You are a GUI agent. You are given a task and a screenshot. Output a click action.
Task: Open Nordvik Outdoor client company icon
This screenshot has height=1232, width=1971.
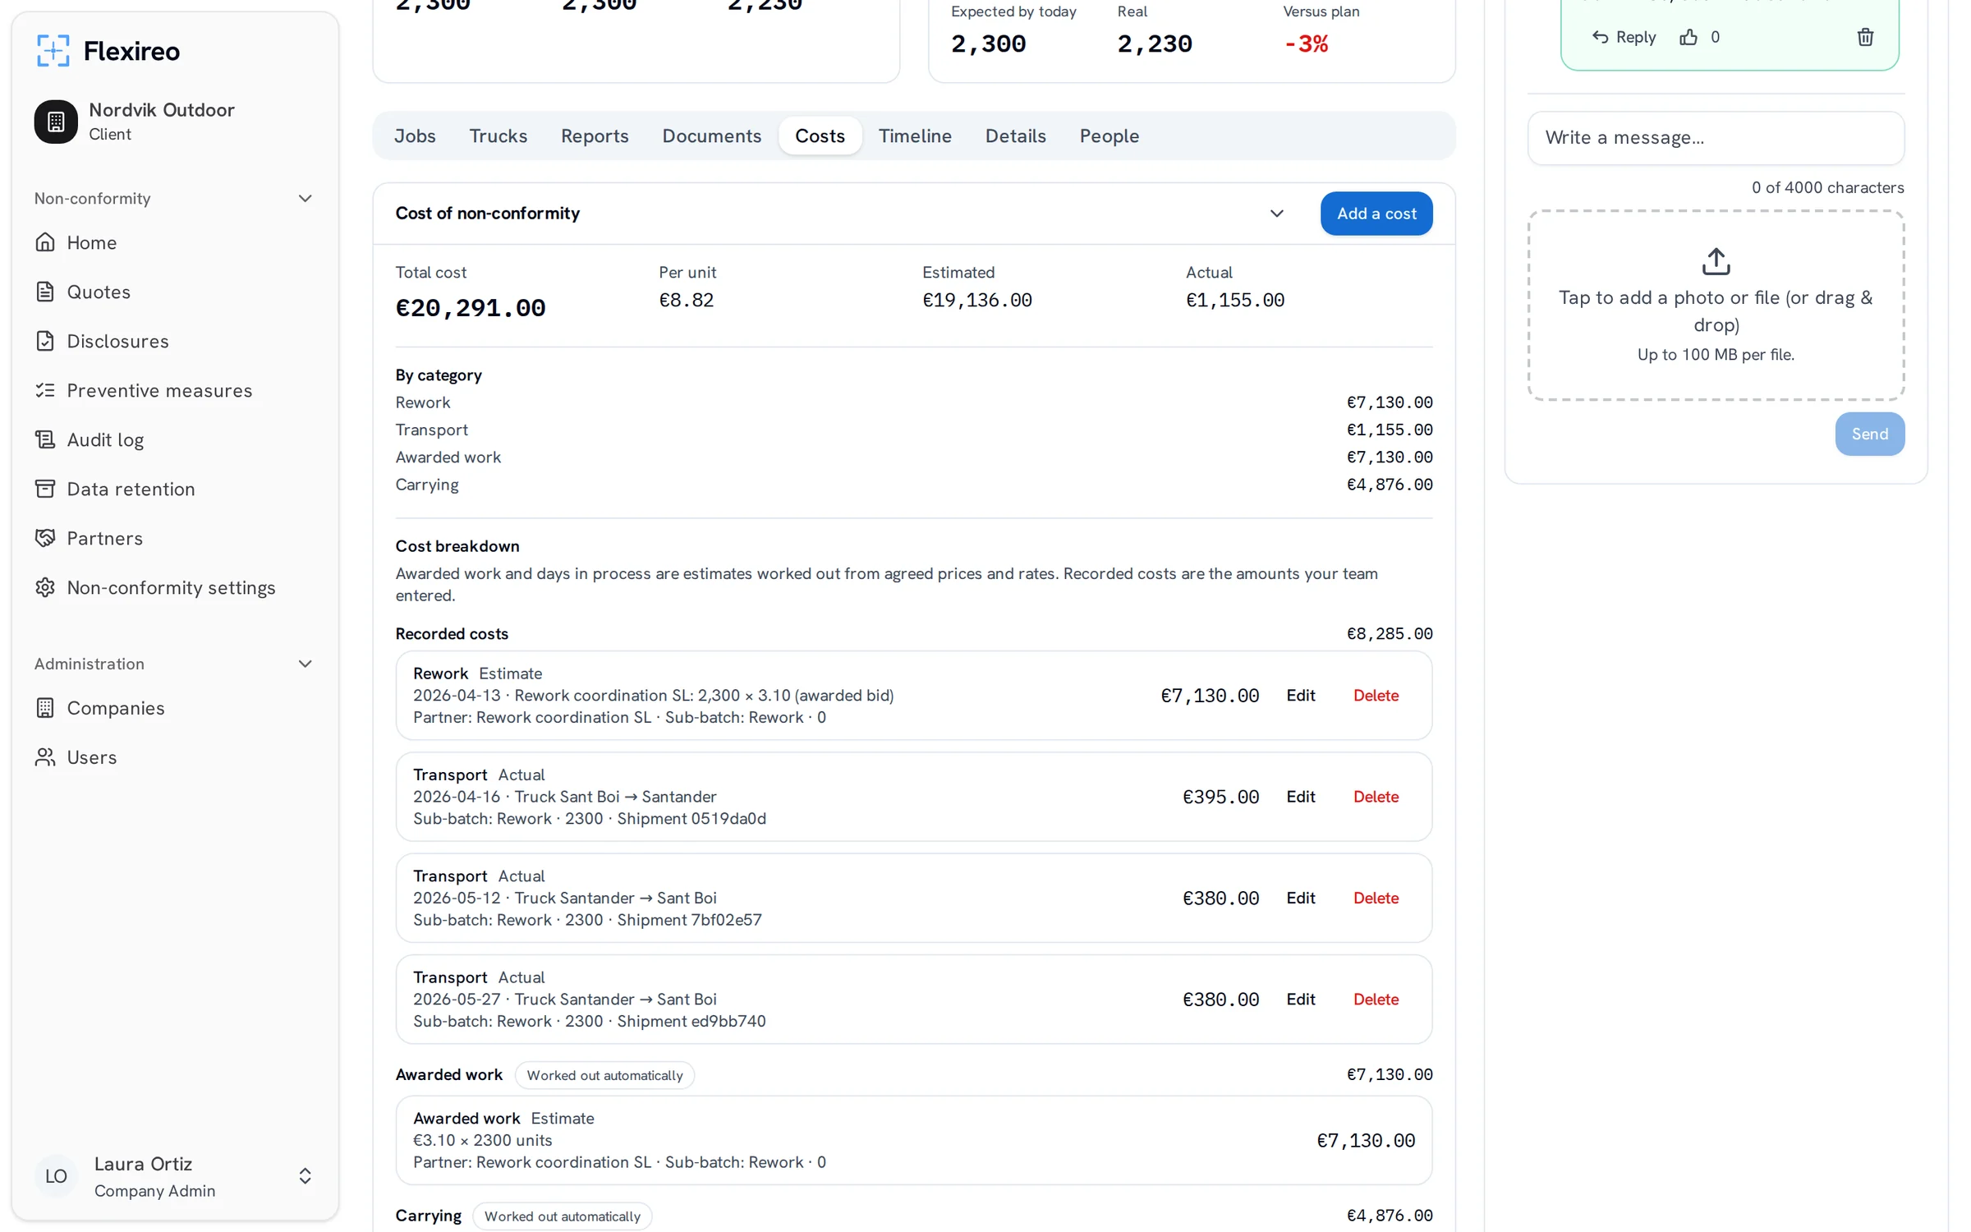click(56, 122)
